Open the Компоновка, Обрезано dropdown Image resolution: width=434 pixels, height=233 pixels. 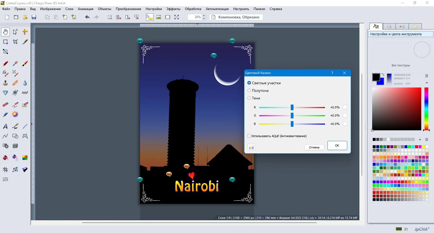(236, 17)
